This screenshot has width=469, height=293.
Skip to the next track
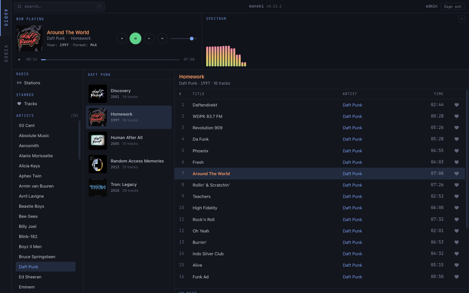point(149,38)
